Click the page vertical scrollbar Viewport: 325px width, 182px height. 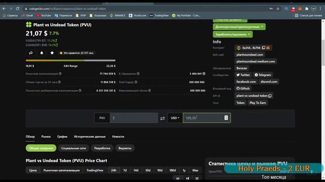pyautogui.click(x=323, y=53)
